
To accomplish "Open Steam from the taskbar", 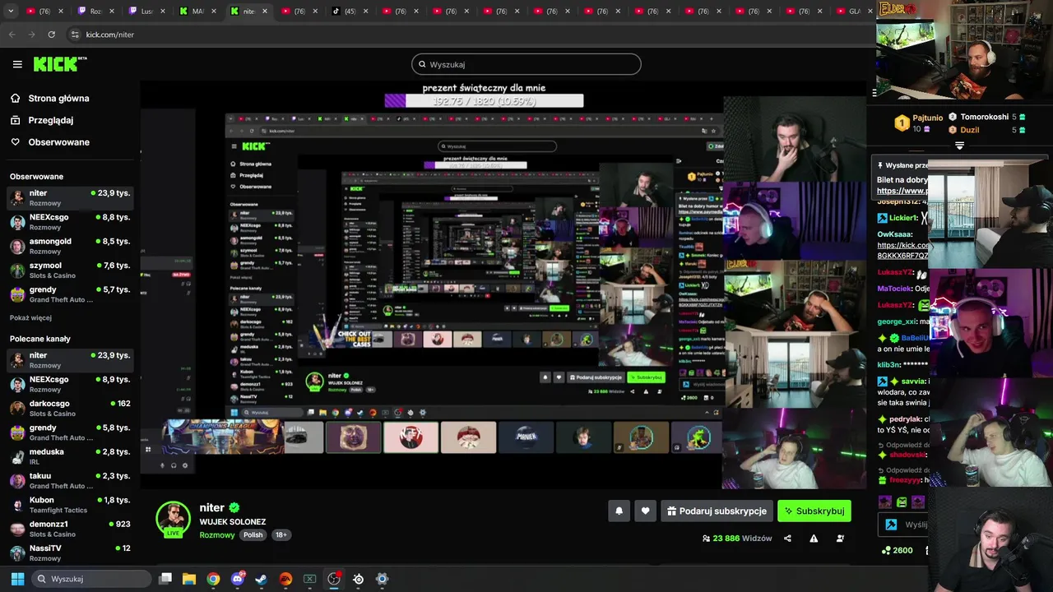I will pyautogui.click(x=262, y=579).
